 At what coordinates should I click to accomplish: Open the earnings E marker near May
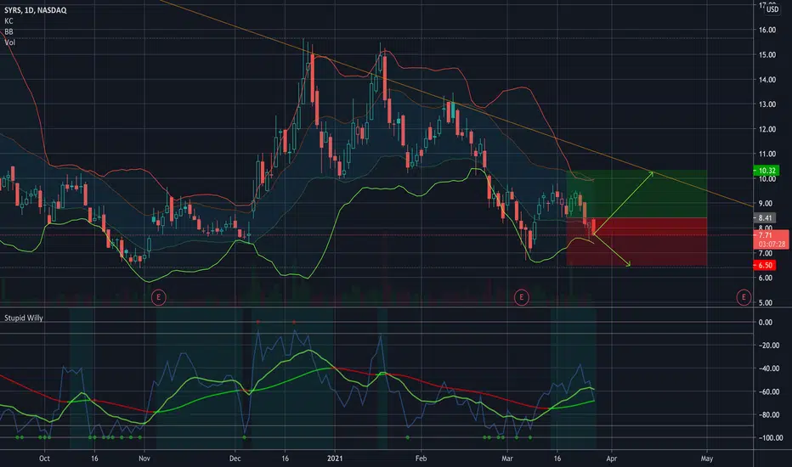coord(743,297)
